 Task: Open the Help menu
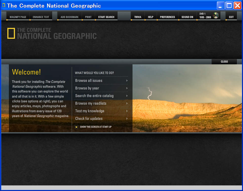click(x=151, y=16)
